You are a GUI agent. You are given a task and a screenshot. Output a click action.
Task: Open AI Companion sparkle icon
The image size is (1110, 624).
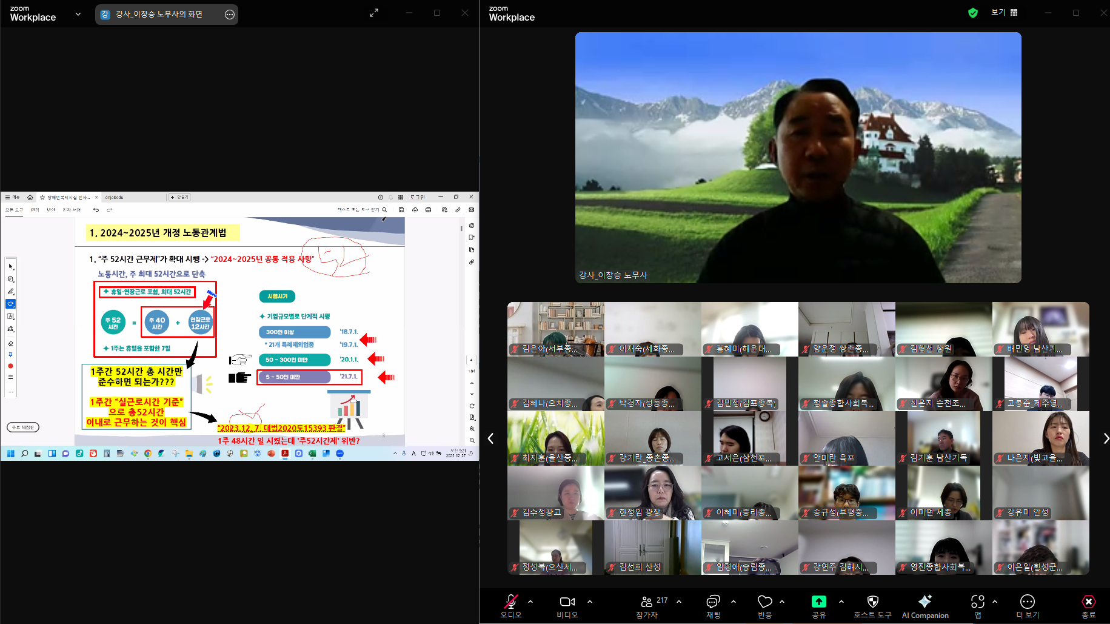pyautogui.click(x=925, y=605)
